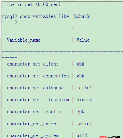Click character_set_server variable name
This screenshot has width=123, height=138.
click(33, 124)
